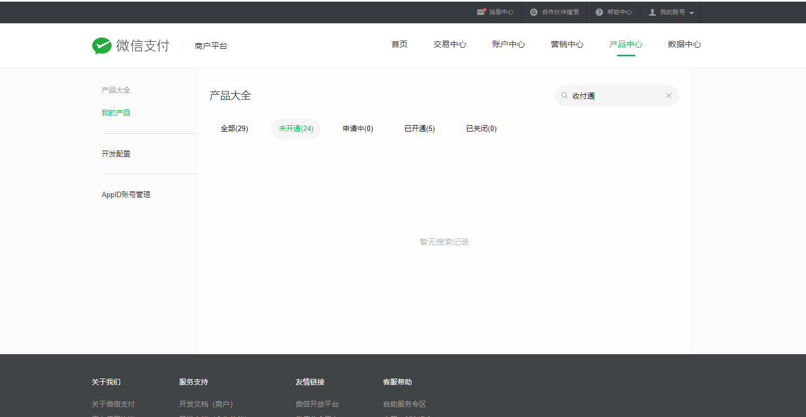Click the 友情链接 footer heading
The height and width of the screenshot is (417, 806).
[310, 382]
